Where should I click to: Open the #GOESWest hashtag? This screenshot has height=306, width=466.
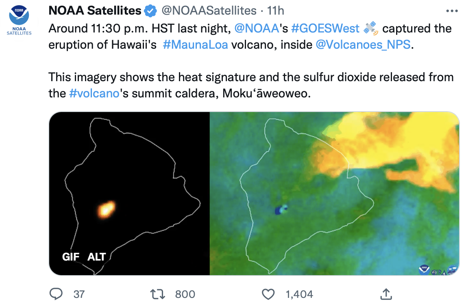pyautogui.click(x=325, y=28)
